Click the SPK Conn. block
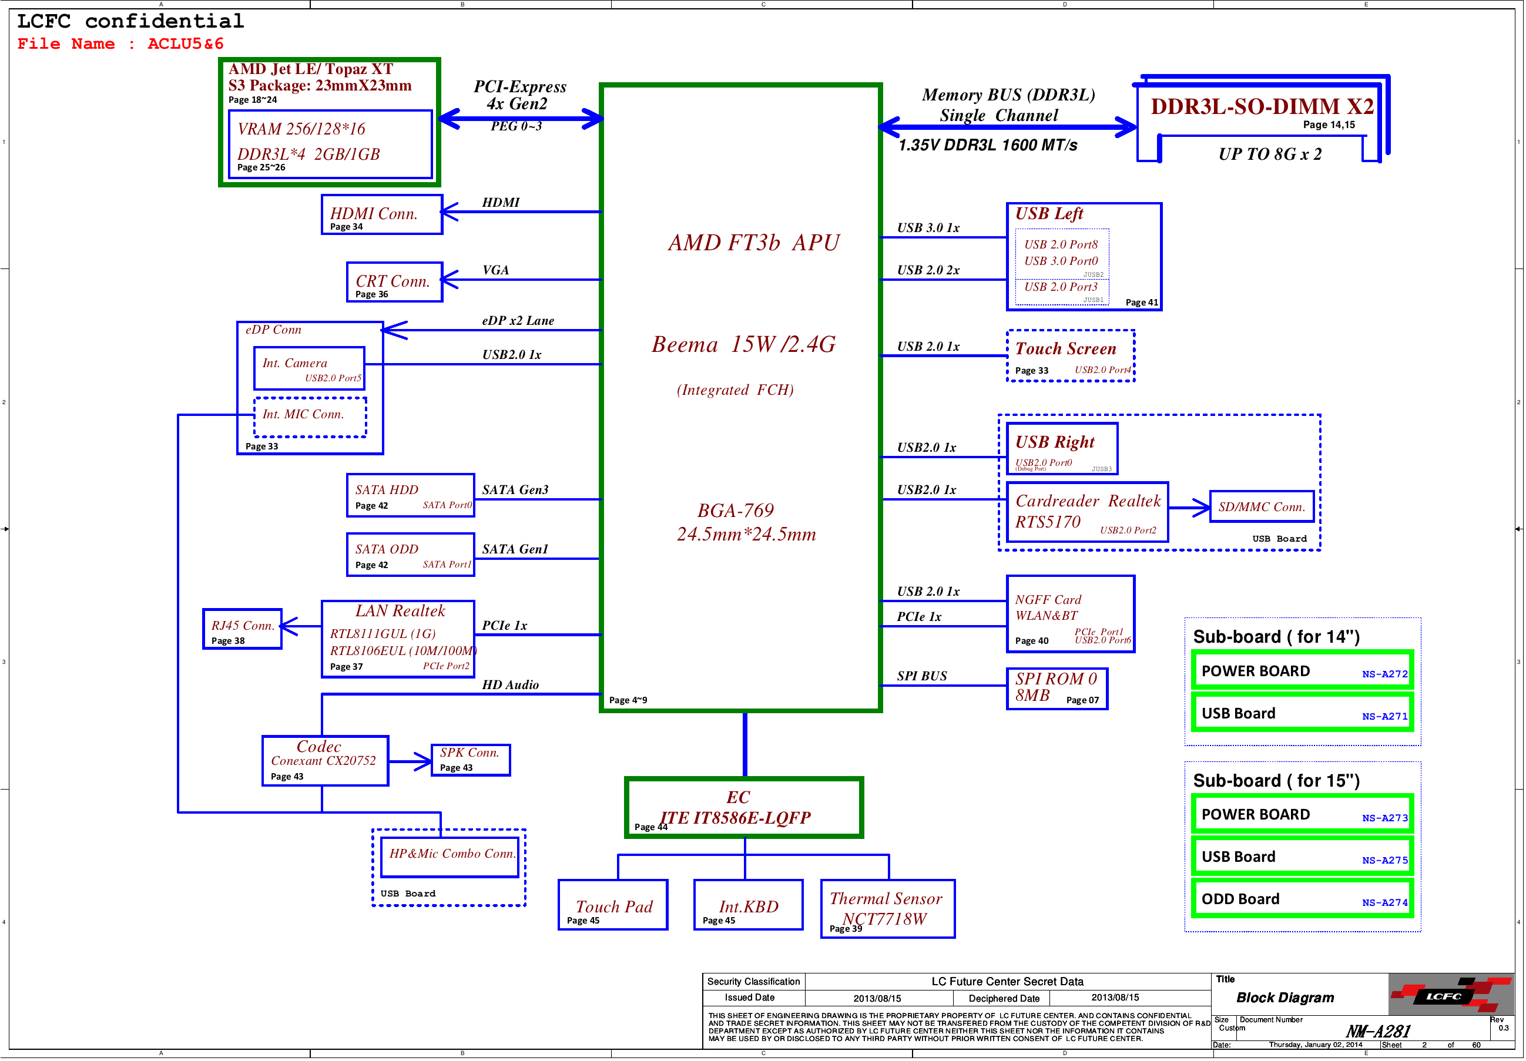Image resolution: width=1526 pixels, height=1061 pixels. (471, 760)
